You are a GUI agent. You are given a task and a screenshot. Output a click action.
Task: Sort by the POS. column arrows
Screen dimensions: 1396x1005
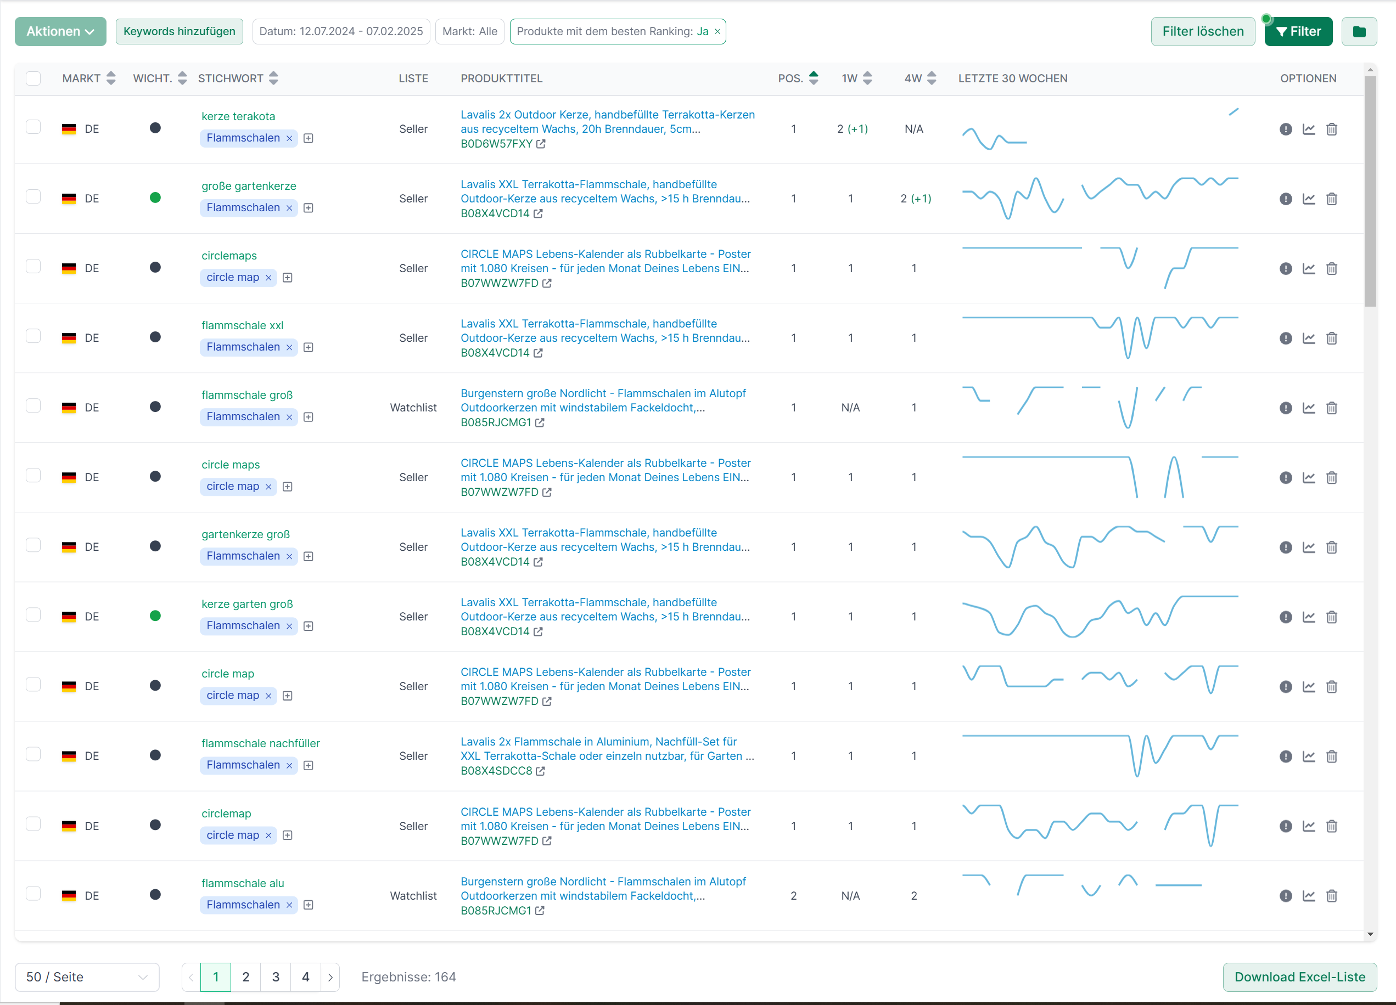813,78
